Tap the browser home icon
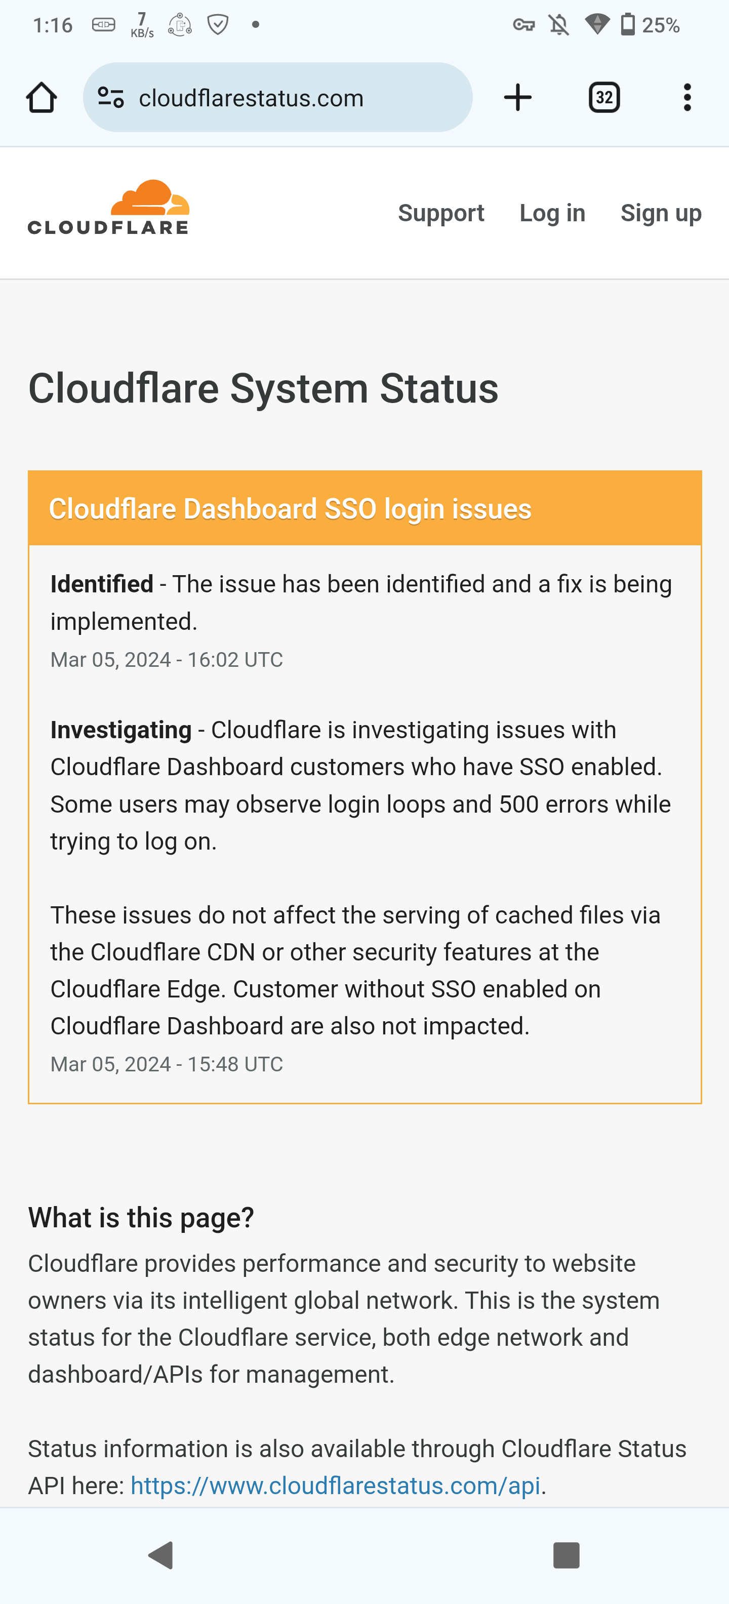This screenshot has height=1604, width=729. coord(42,98)
